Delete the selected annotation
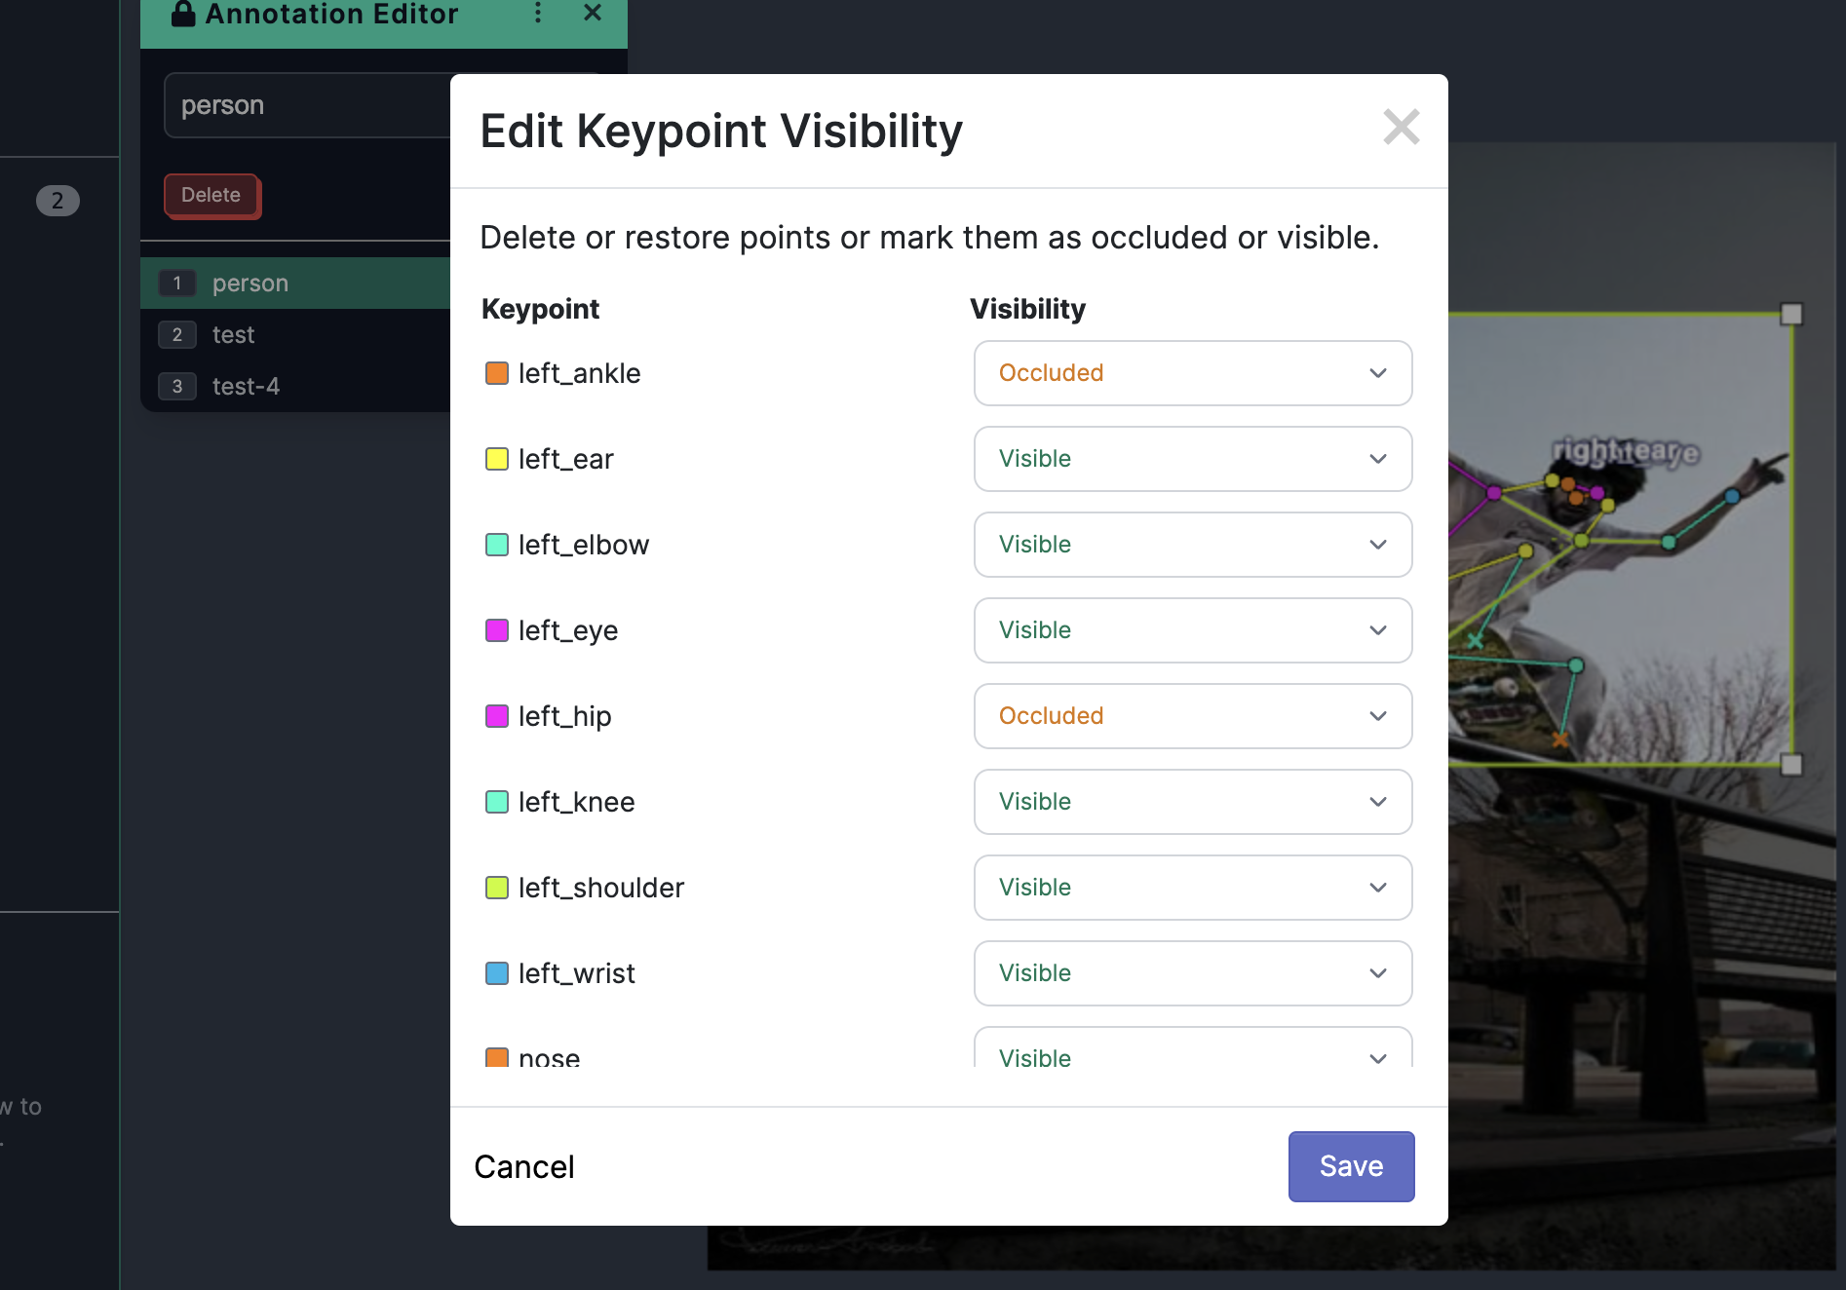1846x1290 pixels. point(212,196)
